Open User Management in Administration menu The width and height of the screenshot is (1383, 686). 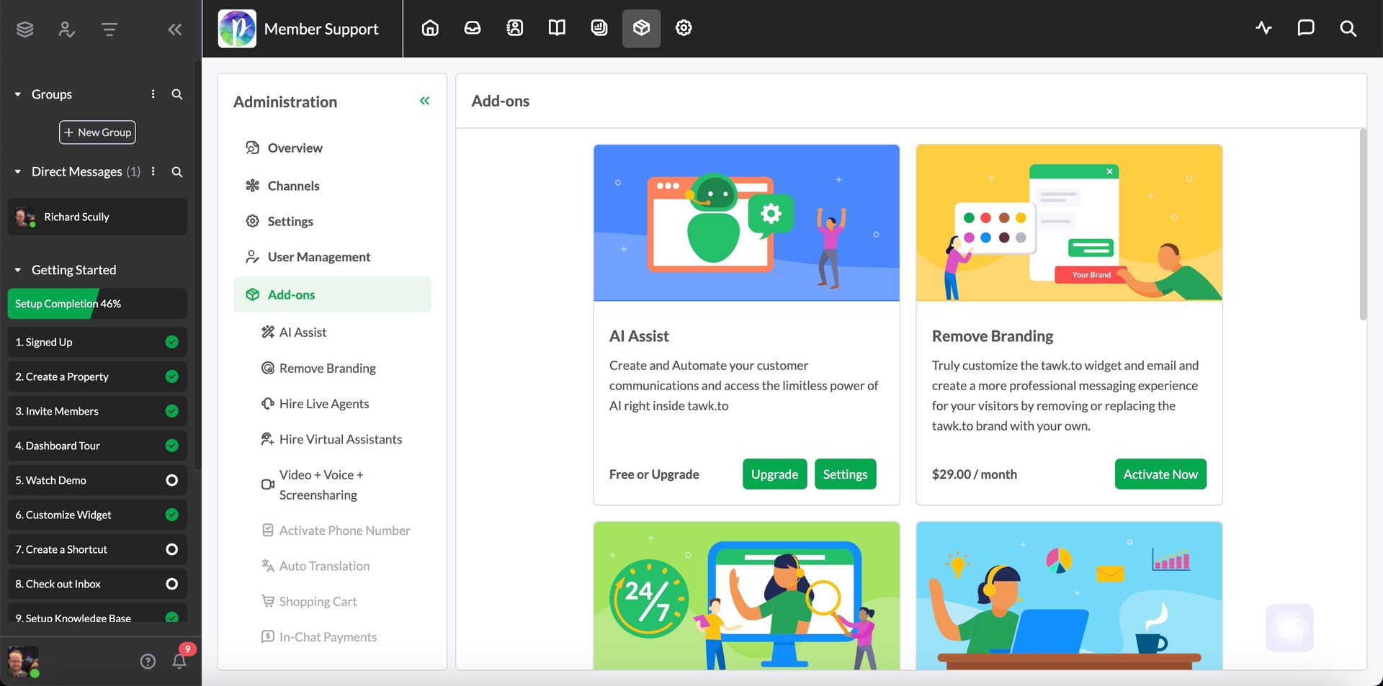(x=332, y=257)
